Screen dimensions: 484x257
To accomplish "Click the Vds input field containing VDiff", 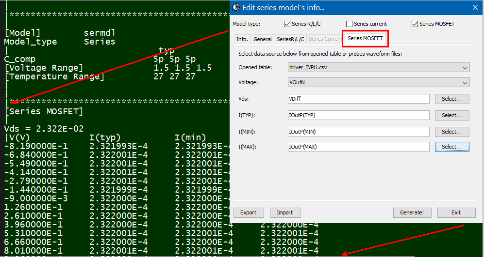I will click(358, 99).
